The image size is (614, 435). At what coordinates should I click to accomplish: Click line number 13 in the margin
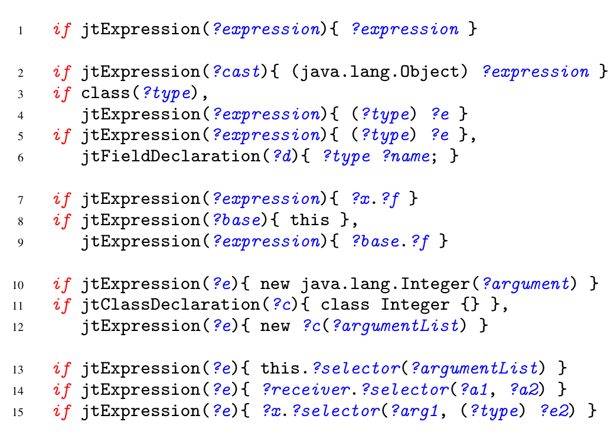point(18,370)
